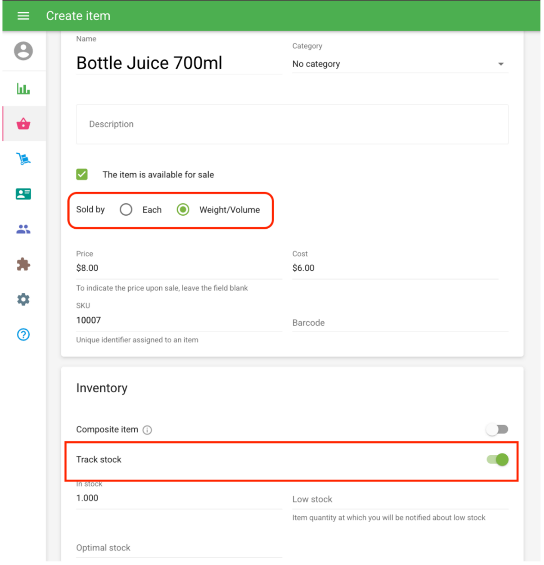The width and height of the screenshot is (544, 565).
Task: Click the user account profile icon
Action: click(23, 51)
